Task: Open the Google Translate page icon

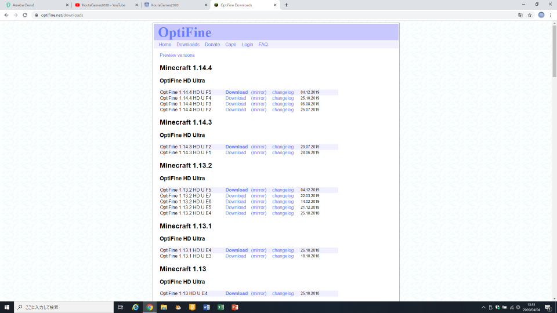Action: [520, 15]
